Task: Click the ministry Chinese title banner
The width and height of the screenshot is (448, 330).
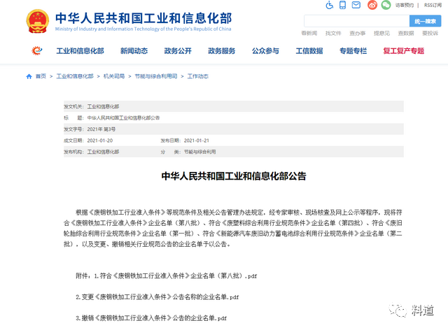Action: (143, 18)
